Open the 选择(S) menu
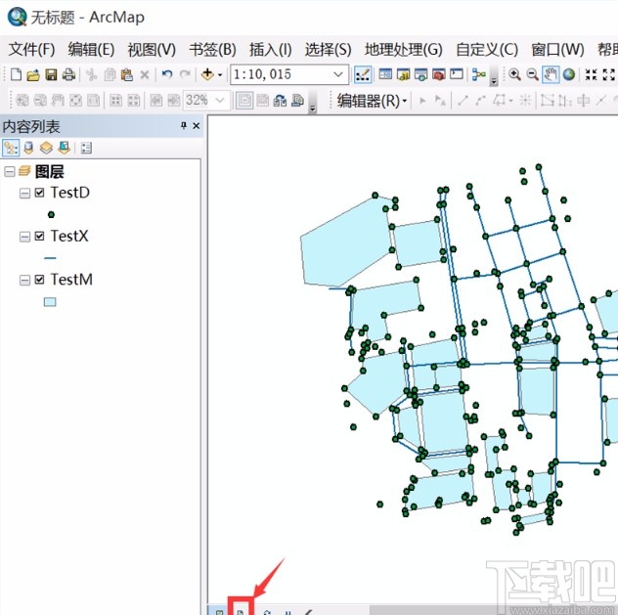The width and height of the screenshot is (618, 615). 328,50
